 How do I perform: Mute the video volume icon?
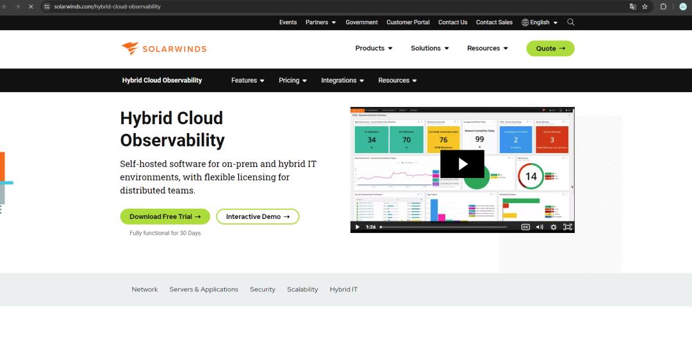(x=540, y=227)
